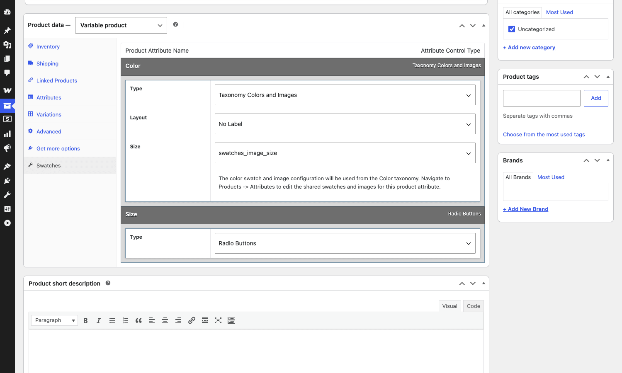This screenshot has width=622, height=373.
Task: Open the Posts pin icon in sidebar
Action: point(7,31)
